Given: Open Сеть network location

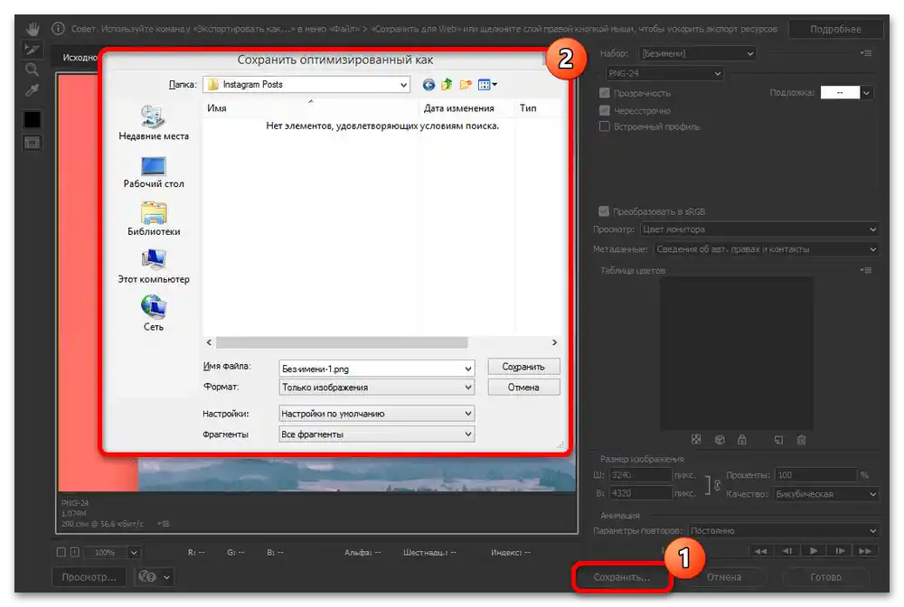Looking at the screenshot, I should (154, 313).
